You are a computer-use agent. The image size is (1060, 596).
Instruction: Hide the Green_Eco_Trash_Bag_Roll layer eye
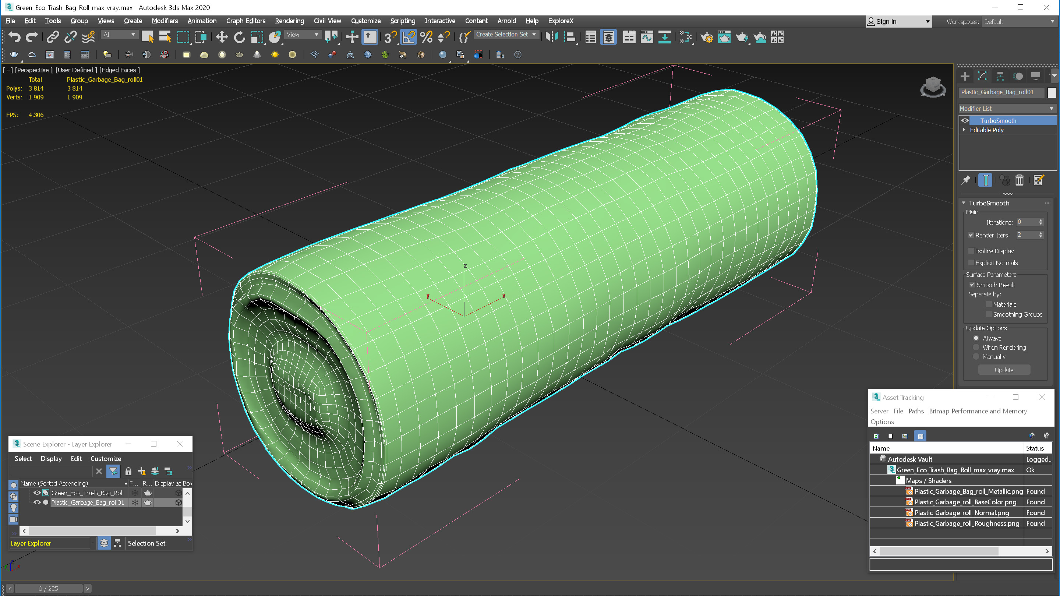37,493
